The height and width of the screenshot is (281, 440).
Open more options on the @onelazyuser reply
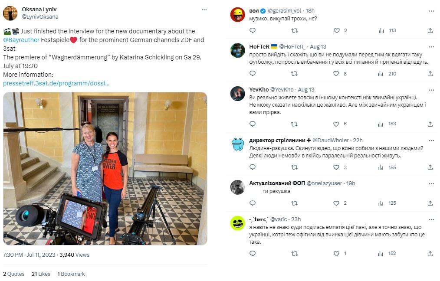click(x=431, y=184)
